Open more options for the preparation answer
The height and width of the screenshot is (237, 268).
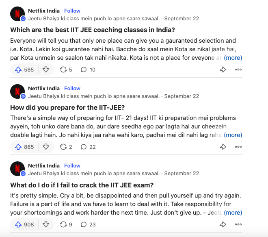coord(238,147)
